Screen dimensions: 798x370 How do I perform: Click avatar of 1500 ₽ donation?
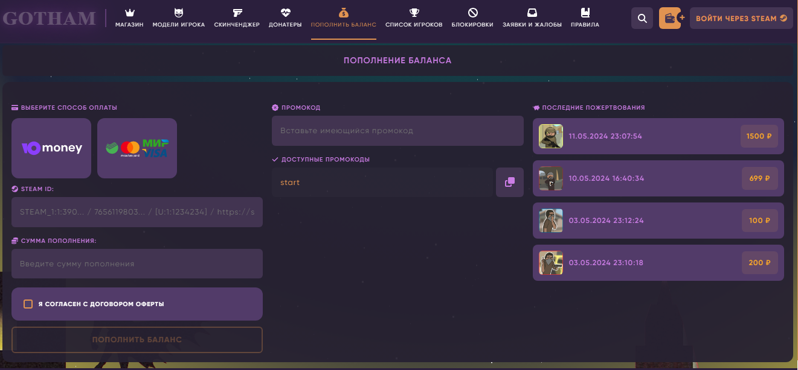click(x=550, y=136)
